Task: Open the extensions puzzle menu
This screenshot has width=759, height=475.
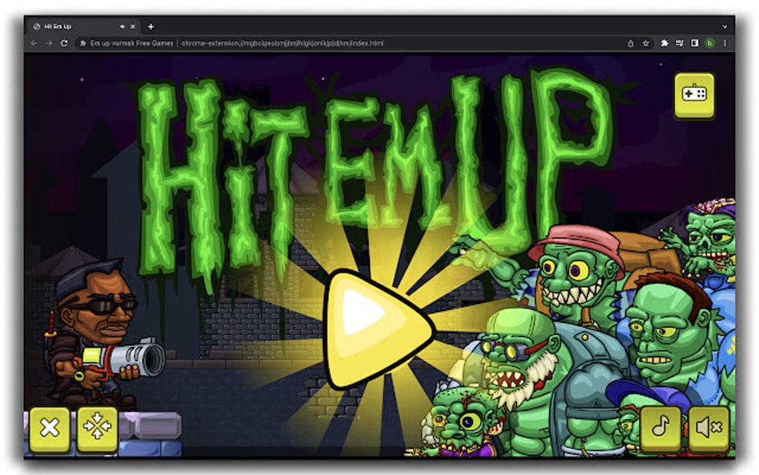Action: pos(664,43)
